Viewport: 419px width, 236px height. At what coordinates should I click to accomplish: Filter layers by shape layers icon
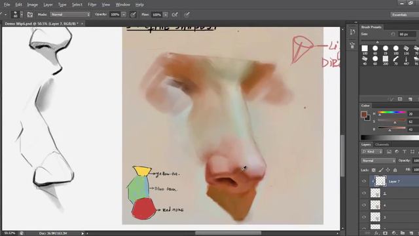tap(412, 151)
